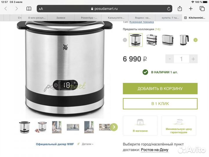Show all open tabs overview
Image resolution: width=209 pixels, height=157 pixels.
click(x=202, y=8)
